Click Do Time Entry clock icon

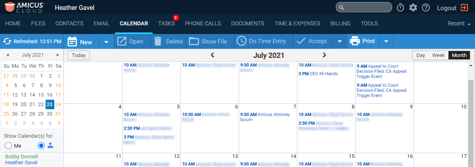(x=241, y=41)
